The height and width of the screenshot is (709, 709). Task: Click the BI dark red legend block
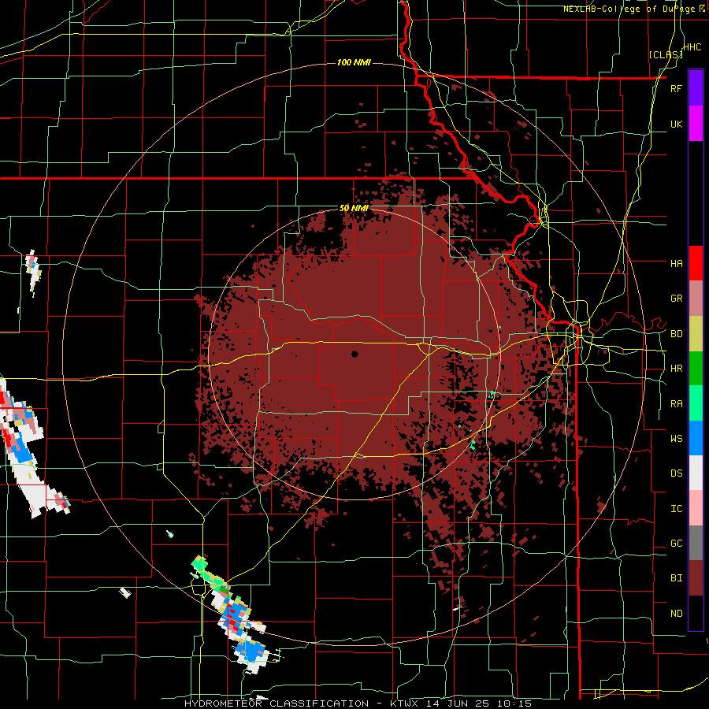(696, 578)
